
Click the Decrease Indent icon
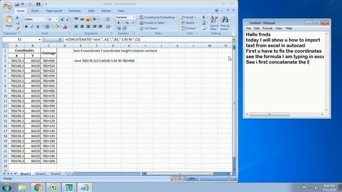(x=95, y=27)
